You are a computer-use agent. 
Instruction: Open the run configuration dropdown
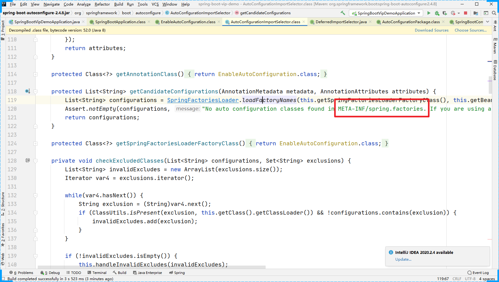386,13
